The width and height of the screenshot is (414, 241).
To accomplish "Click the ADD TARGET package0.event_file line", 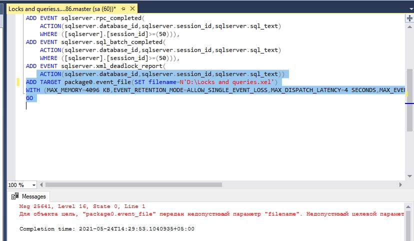I will point(152,82).
